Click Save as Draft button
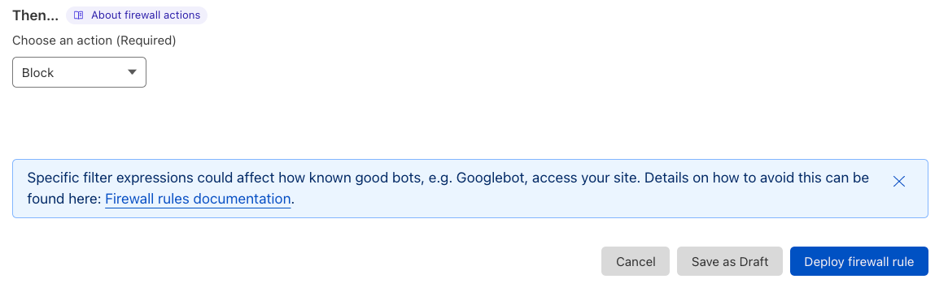 click(x=730, y=261)
